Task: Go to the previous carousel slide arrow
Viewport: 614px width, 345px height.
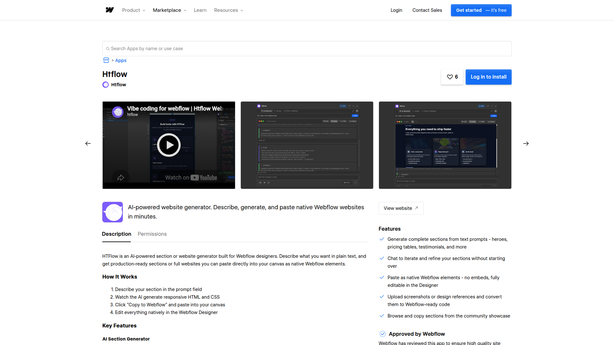Action: tap(88, 144)
